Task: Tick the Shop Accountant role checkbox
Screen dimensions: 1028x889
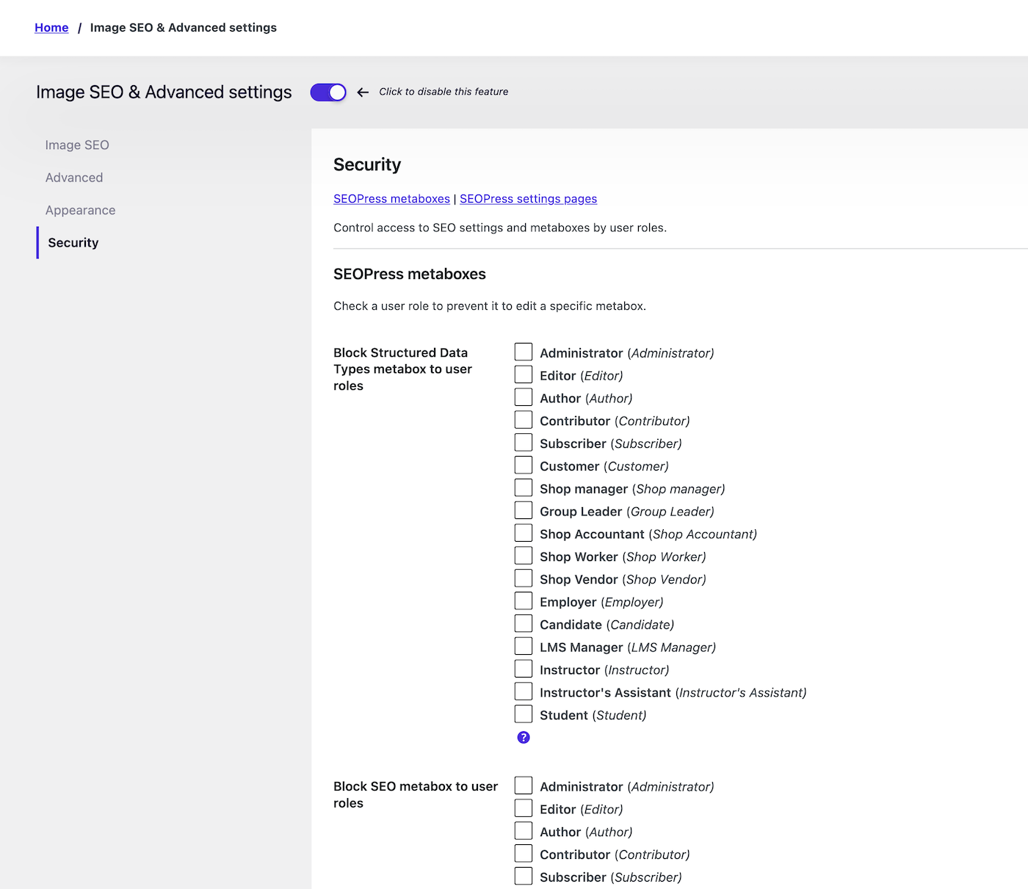Action: coord(524,533)
